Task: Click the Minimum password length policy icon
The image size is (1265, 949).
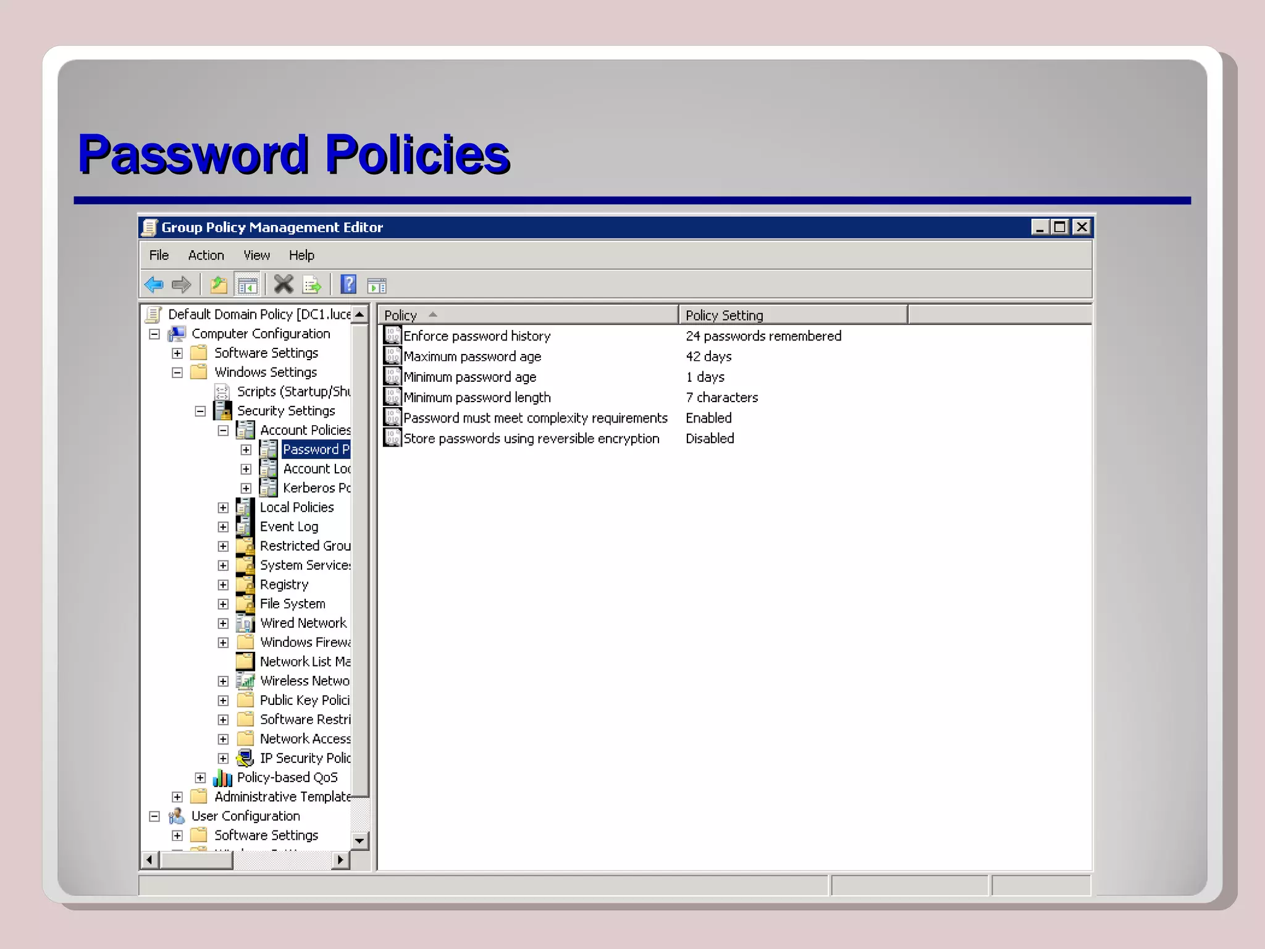Action: pos(392,397)
